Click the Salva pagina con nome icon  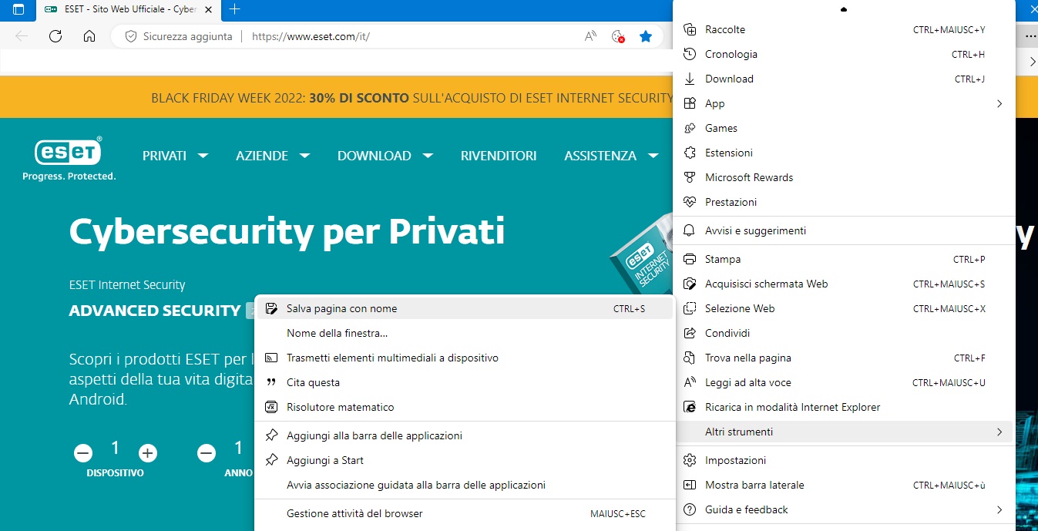click(x=271, y=308)
